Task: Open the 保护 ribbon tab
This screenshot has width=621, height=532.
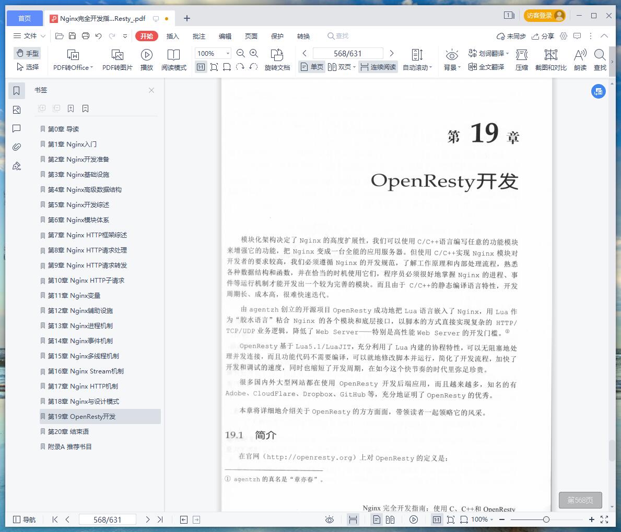Action: pos(277,36)
